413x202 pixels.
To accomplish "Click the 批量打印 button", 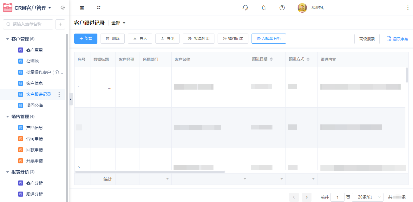I will (x=199, y=39).
